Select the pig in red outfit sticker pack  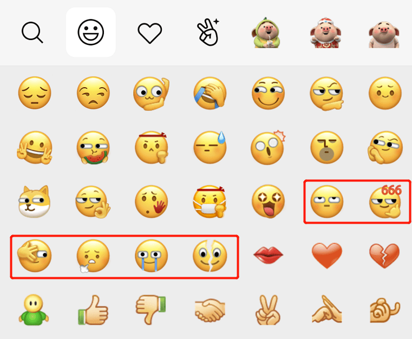(x=325, y=32)
